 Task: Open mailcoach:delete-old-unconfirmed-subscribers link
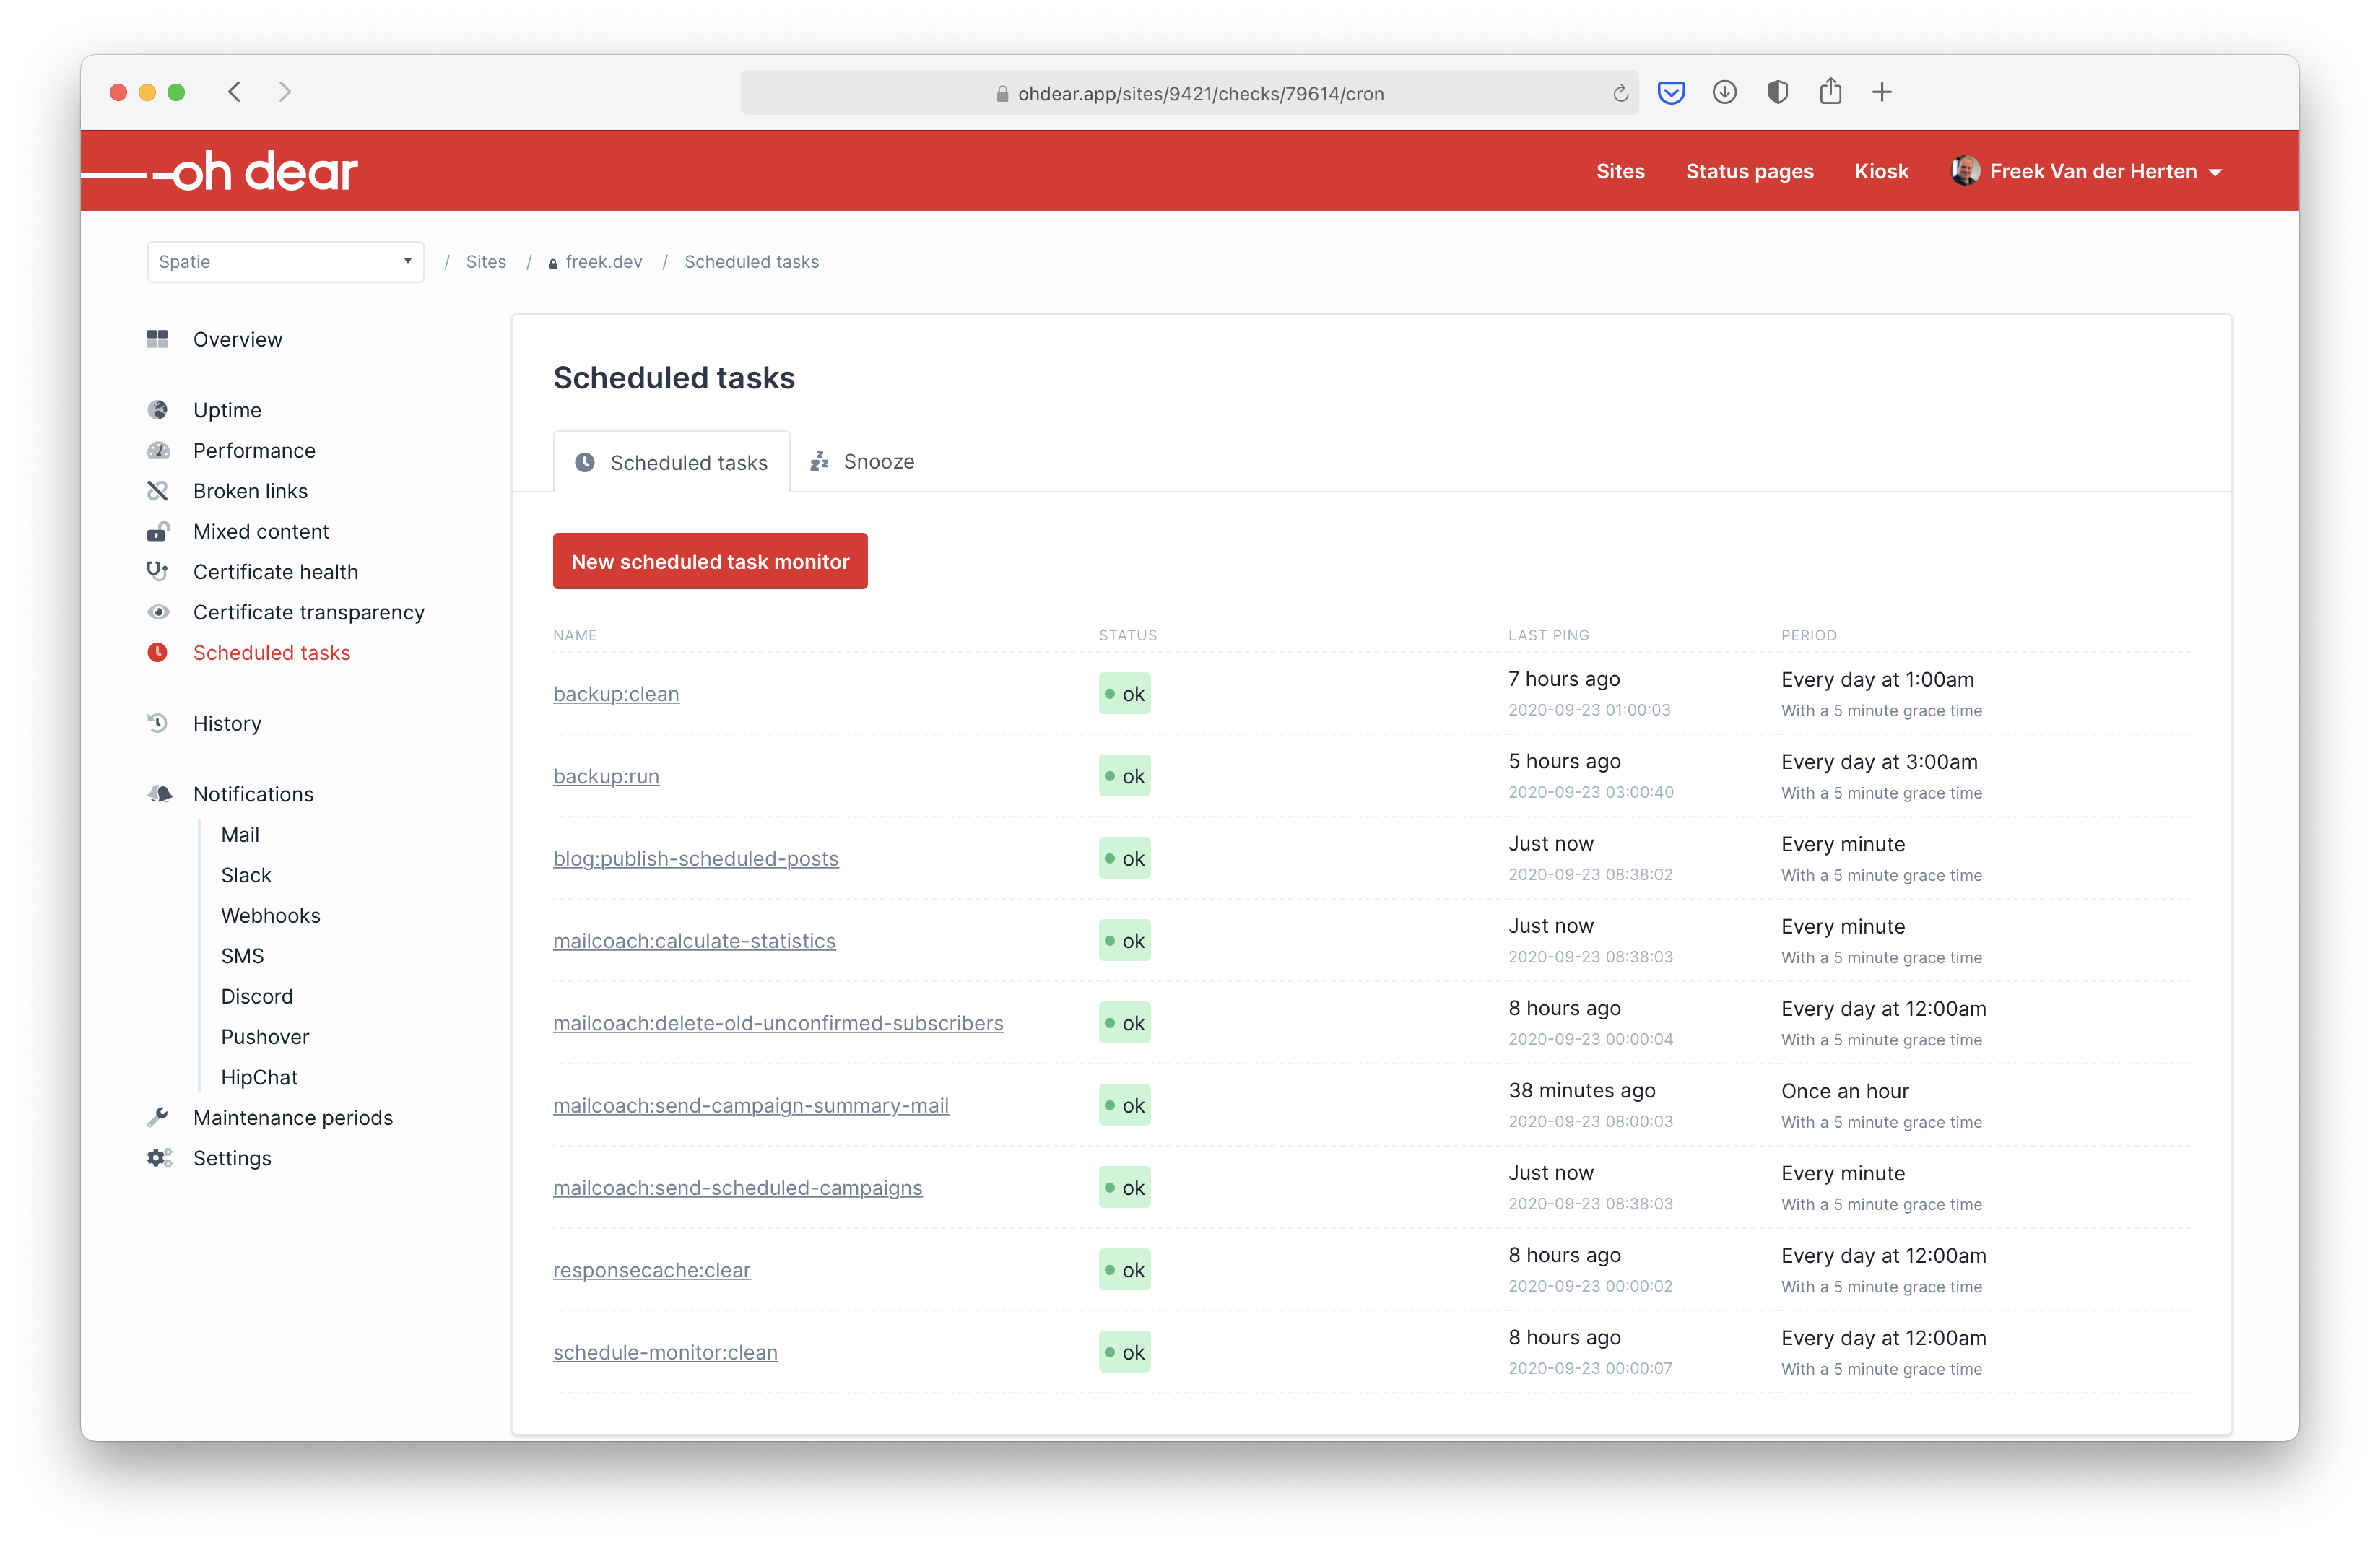click(778, 1023)
